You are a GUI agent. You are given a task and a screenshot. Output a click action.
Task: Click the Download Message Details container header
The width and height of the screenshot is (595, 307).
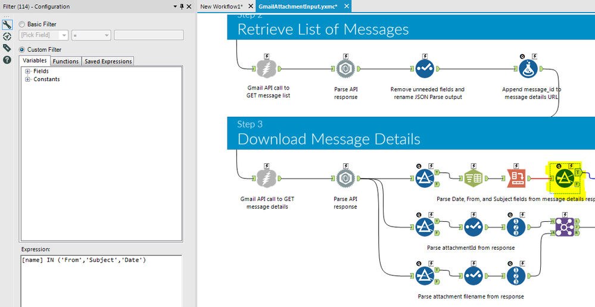(411, 133)
